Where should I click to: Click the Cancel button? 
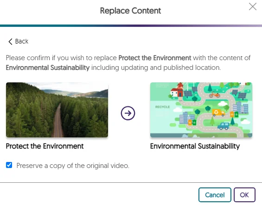coord(215,195)
